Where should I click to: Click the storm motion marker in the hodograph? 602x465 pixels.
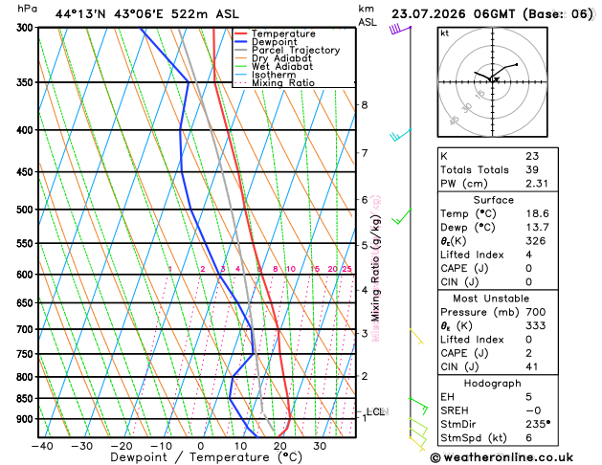coord(496,79)
